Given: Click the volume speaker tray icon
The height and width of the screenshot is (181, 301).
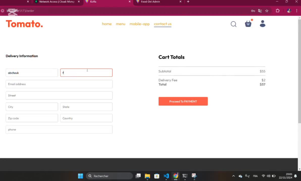Looking at the screenshot, I should point(268,176).
